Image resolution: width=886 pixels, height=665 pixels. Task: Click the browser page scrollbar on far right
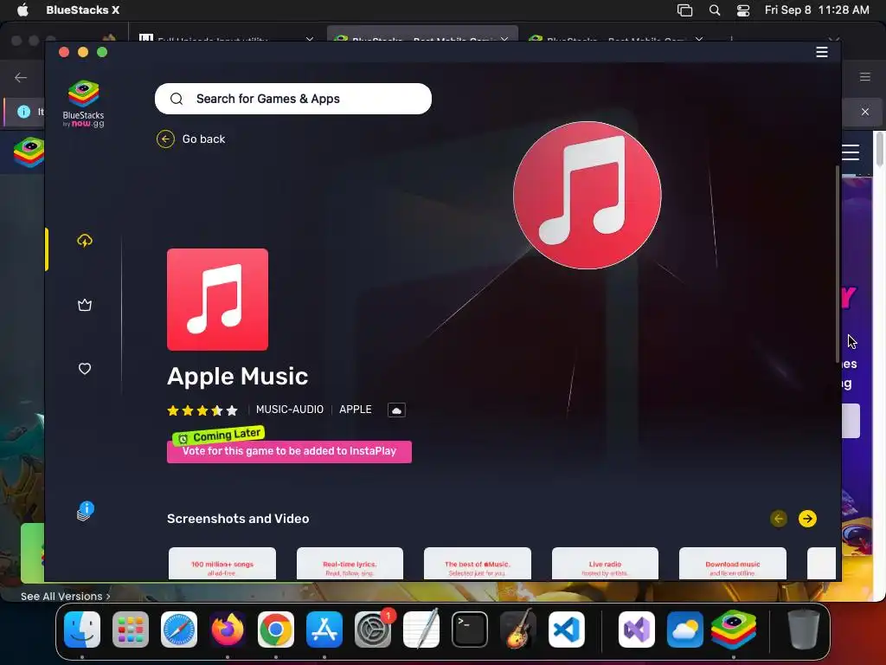879,150
